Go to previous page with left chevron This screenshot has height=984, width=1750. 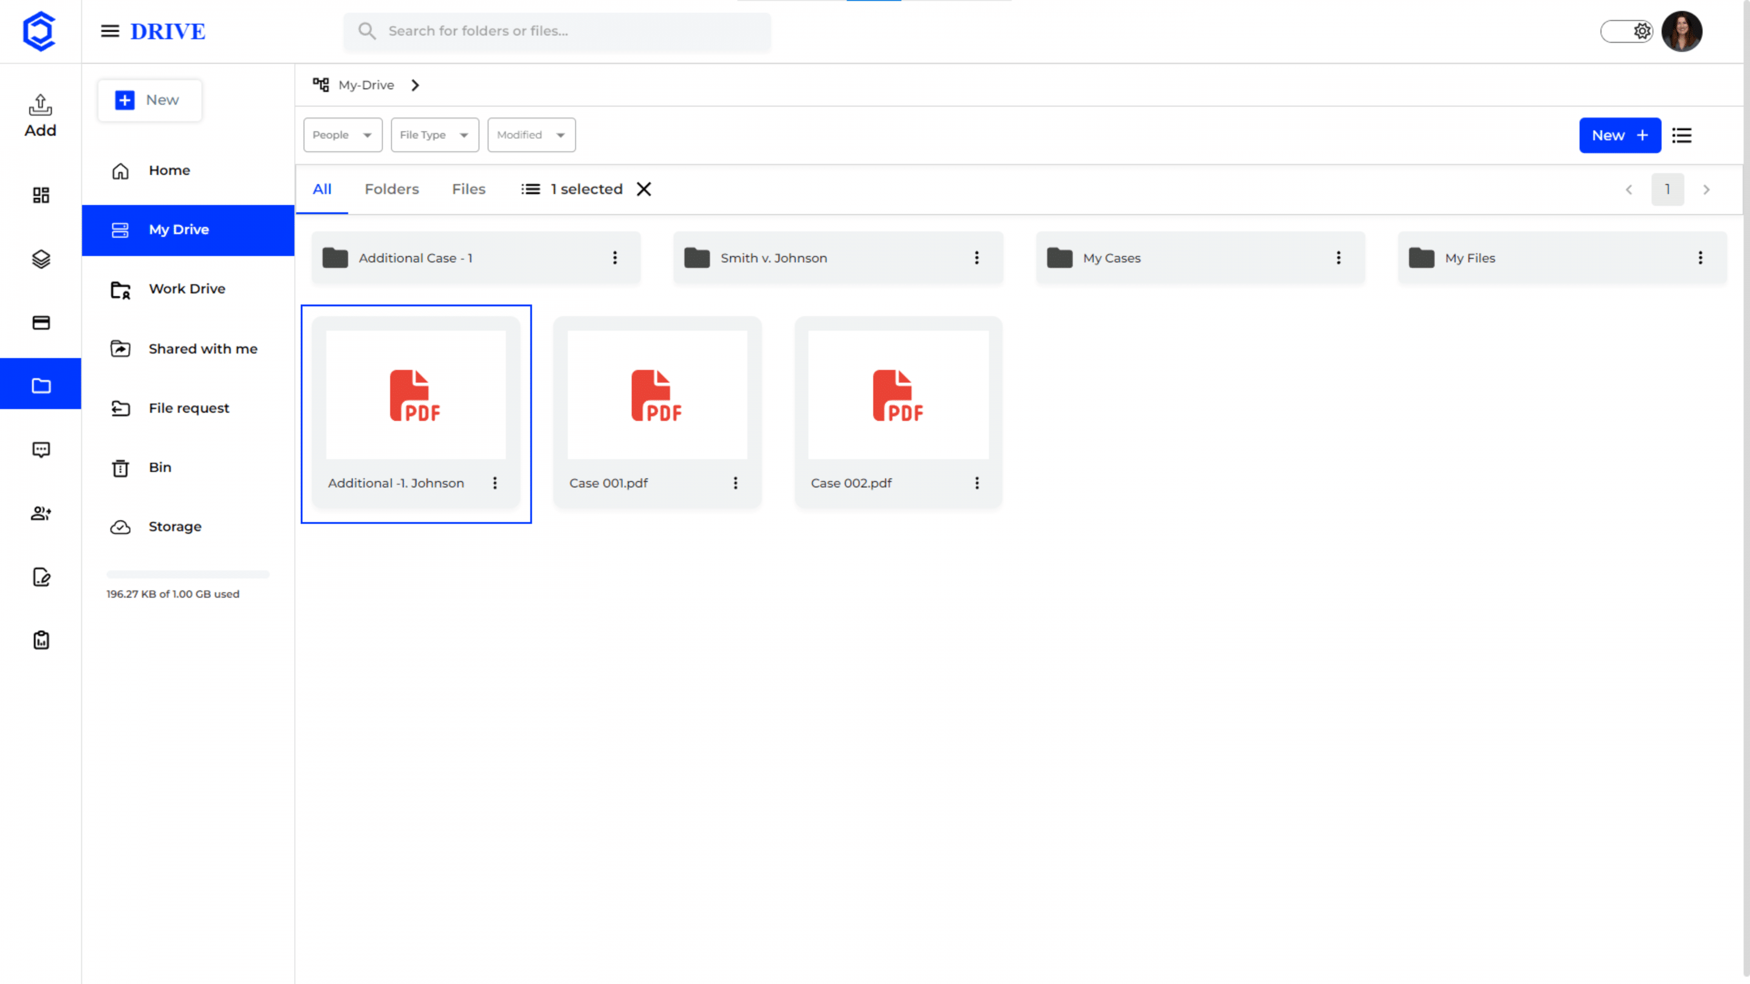[x=1628, y=190]
